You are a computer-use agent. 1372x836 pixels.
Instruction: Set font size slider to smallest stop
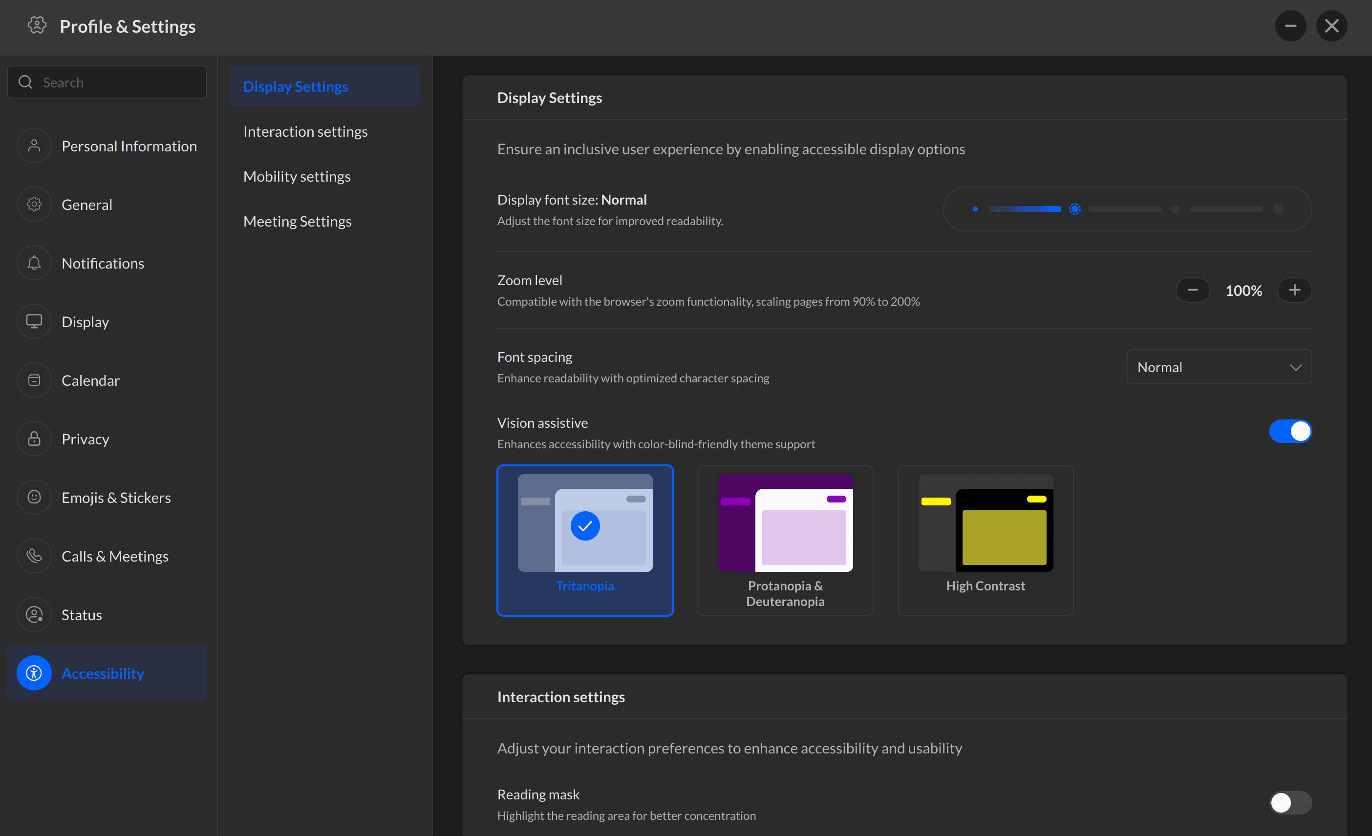click(x=975, y=209)
